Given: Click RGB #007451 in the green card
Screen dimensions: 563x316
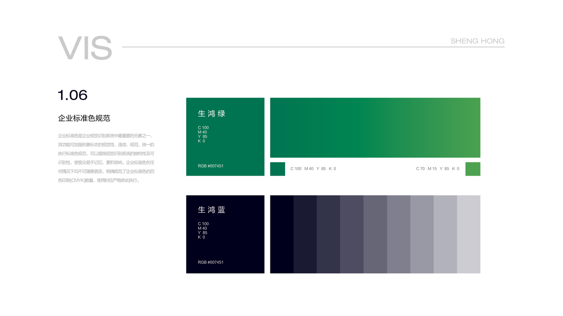Looking at the screenshot, I should [211, 166].
